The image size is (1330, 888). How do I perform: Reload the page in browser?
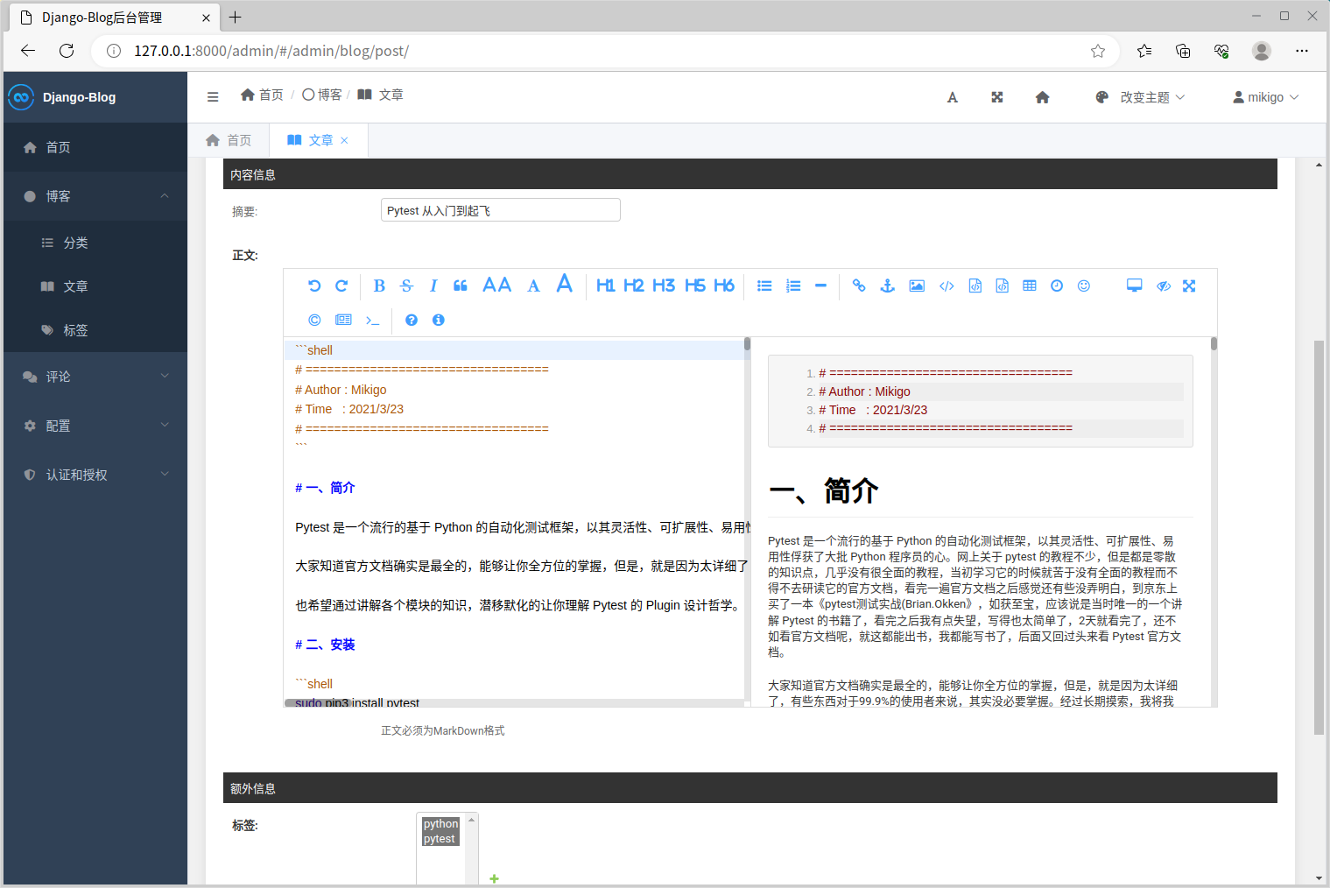67,51
